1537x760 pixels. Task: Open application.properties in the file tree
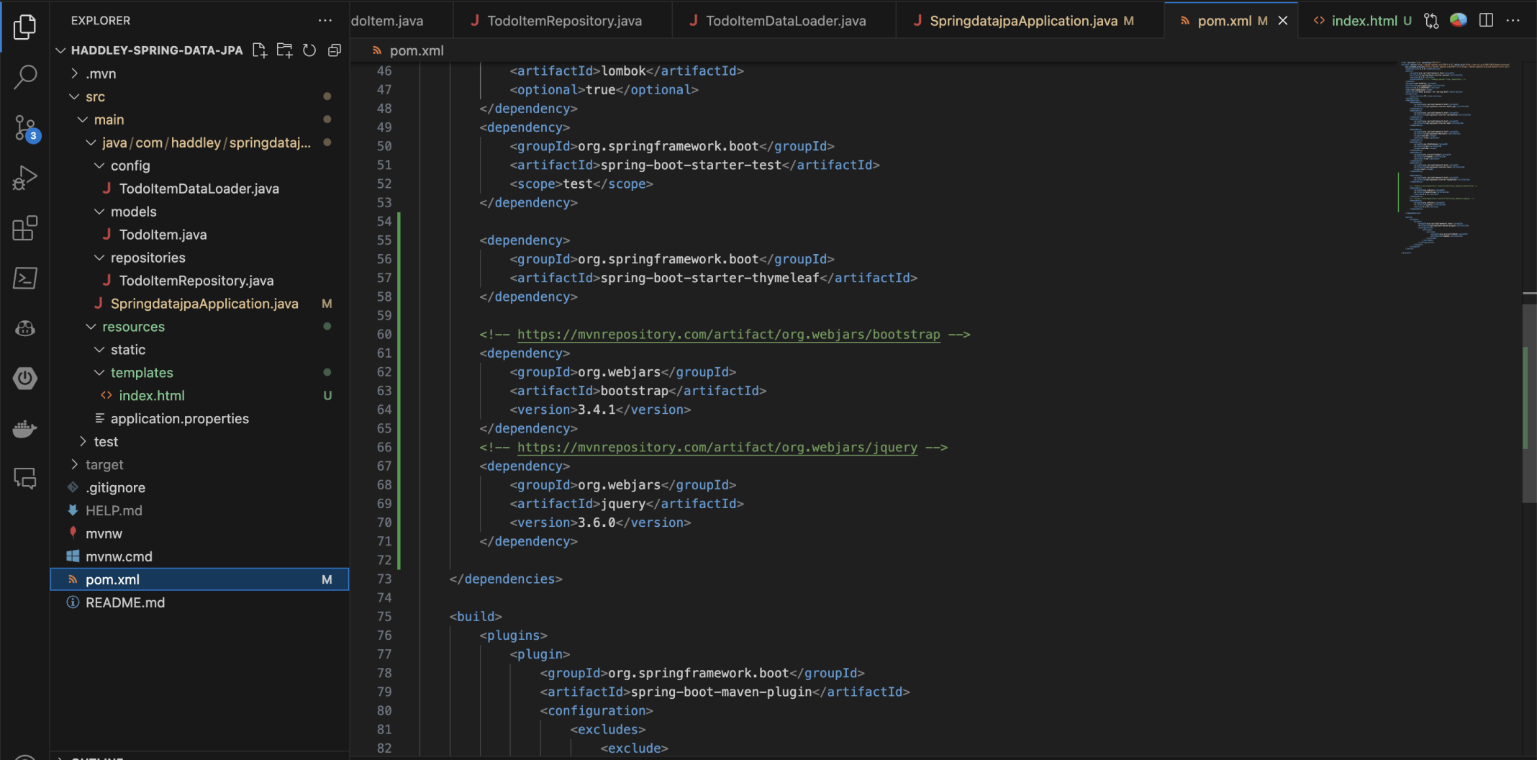tap(179, 419)
